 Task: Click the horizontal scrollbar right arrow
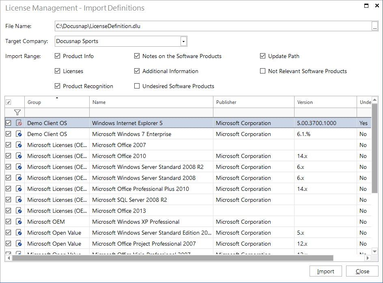pos(368,258)
